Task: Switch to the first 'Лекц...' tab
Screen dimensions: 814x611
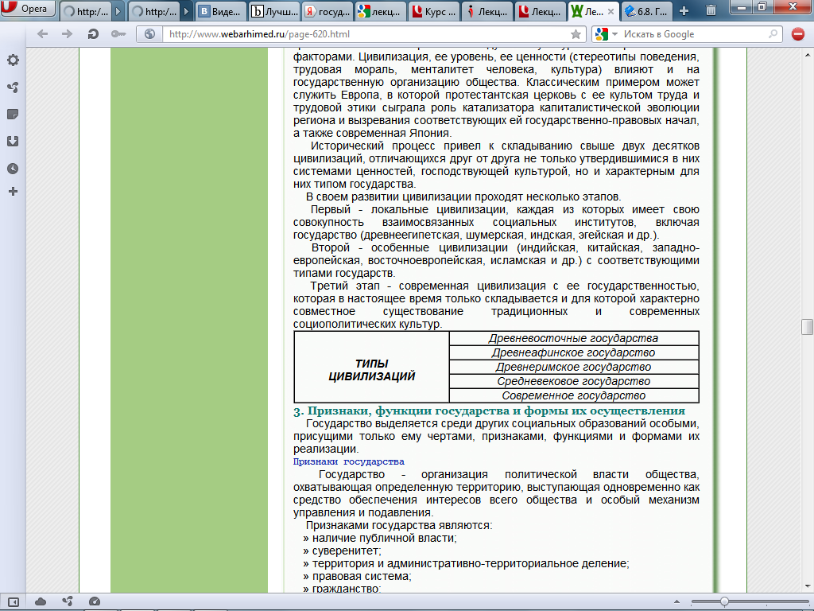Action: tap(487, 11)
